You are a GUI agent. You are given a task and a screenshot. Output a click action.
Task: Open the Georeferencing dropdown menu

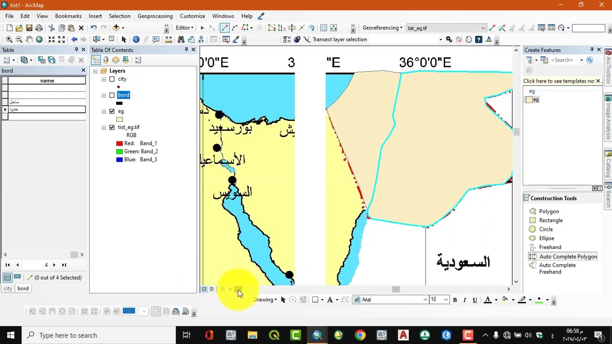pyautogui.click(x=382, y=28)
